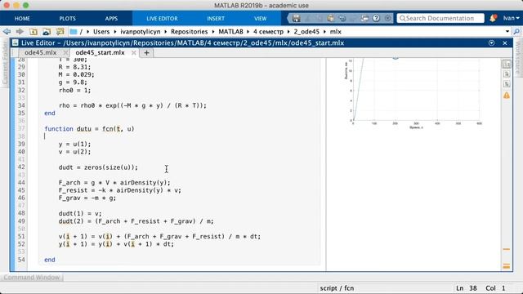Click the '4 семестр' folder in path
Image resolution: width=523 pixels, height=294 pixels.
point(268,32)
